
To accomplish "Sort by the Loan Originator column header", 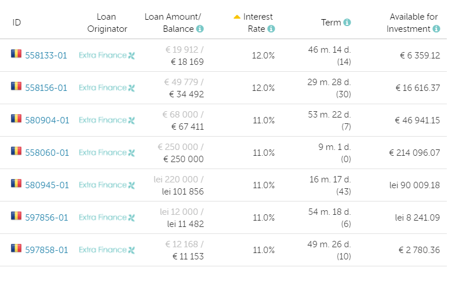I will click(x=106, y=23).
